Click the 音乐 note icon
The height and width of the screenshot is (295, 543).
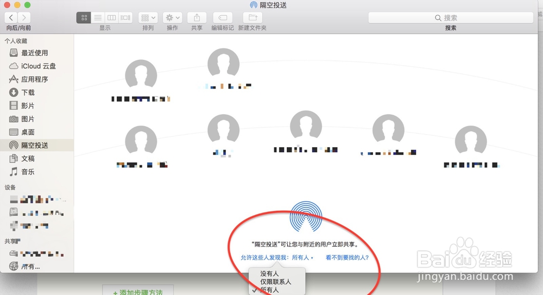(x=14, y=172)
